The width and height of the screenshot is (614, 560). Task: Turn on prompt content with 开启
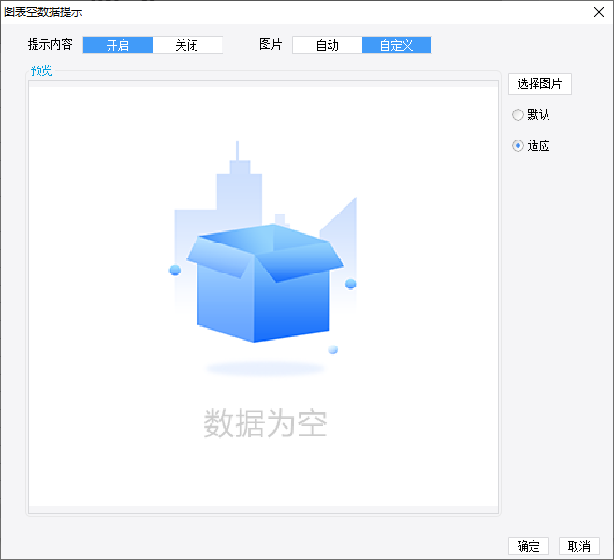point(118,45)
